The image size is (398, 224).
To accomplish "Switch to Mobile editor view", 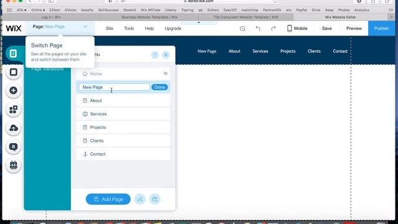I will 297,29.
